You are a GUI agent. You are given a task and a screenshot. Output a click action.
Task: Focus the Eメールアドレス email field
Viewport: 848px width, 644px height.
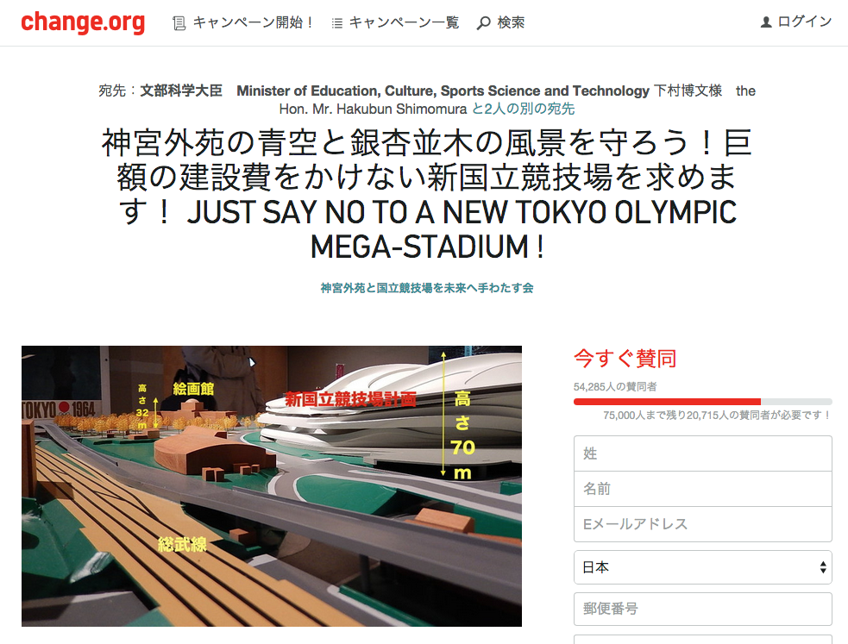[x=702, y=524]
